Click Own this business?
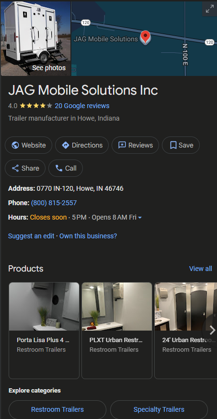The image size is (217, 419). (88, 236)
